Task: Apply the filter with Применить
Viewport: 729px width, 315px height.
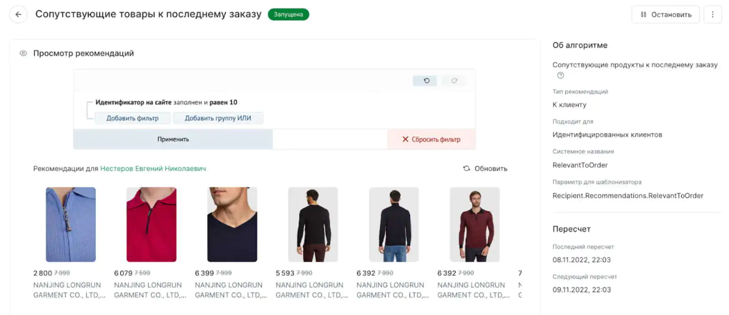Action: pos(173,139)
